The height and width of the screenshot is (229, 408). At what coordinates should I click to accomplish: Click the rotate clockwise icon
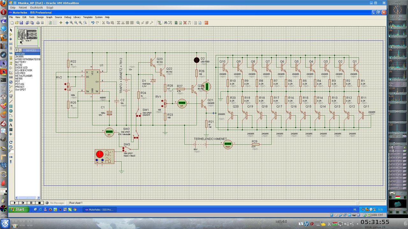click(11, 142)
